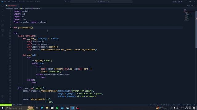Open the Run and Debug view

coord(2,21)
